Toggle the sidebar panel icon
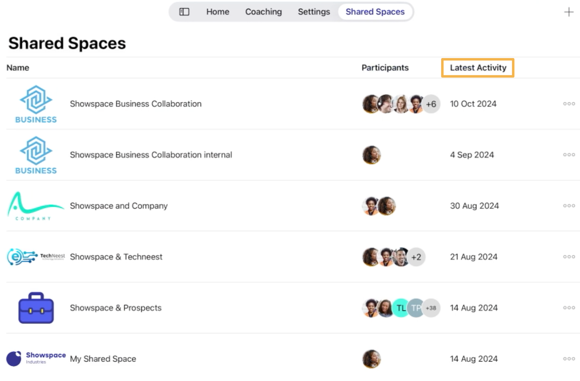This screenshot has width=580, height=381. 184,12
